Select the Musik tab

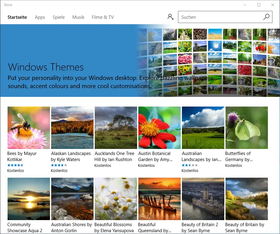pos(78,17)
